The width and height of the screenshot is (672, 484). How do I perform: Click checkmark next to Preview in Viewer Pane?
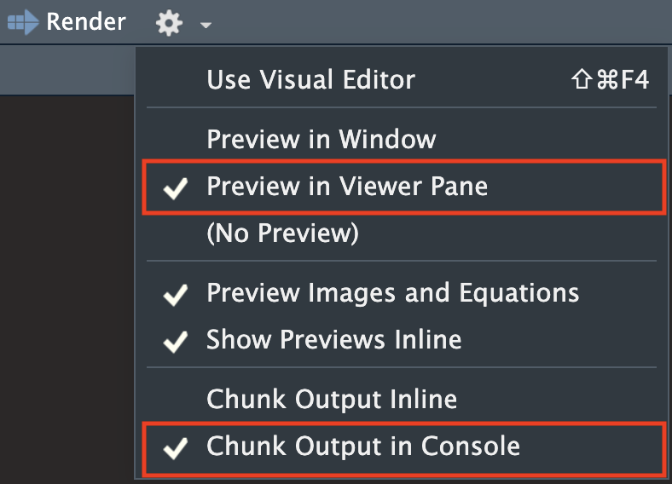pyautogui.click(x=176, y=188)
